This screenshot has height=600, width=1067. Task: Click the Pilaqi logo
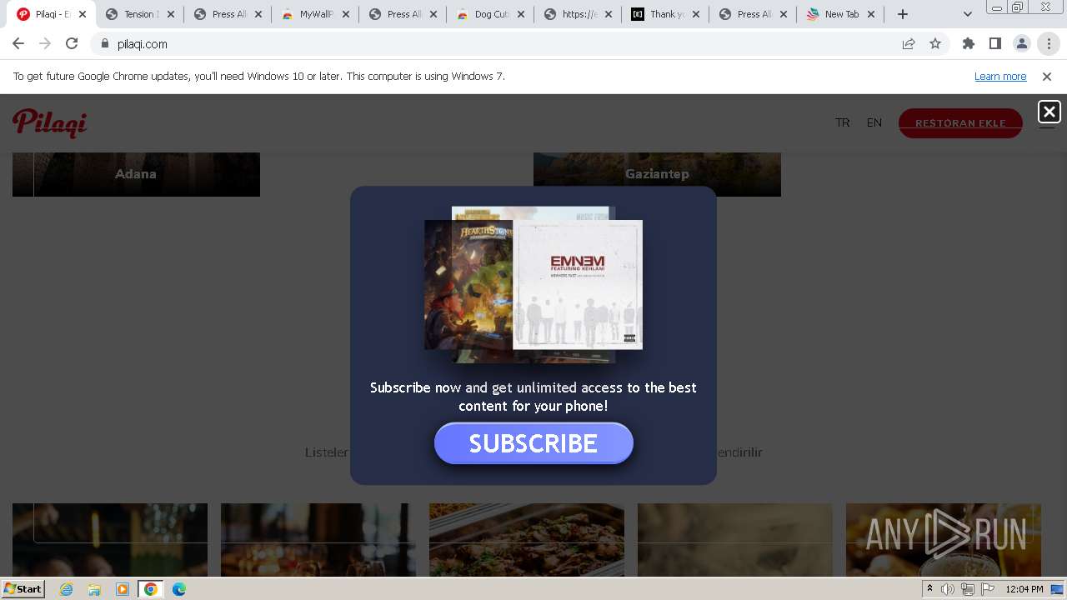click(x=50, y=122)
